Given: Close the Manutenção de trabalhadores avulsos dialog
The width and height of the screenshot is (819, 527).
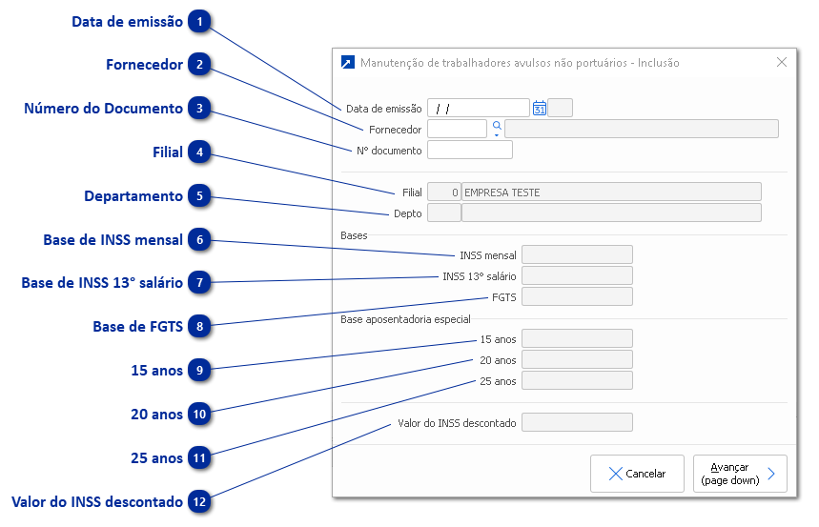Looking at the screenshot, I should coord(782,62).
